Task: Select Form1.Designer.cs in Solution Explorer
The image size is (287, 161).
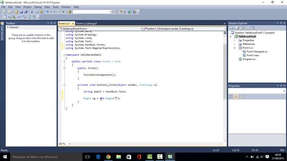Action: tap(257, 52)
